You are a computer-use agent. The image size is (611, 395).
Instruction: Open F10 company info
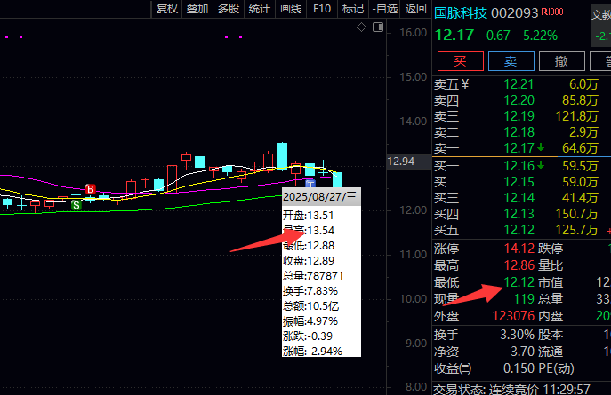pyautogui.click(x=322, y=9)
